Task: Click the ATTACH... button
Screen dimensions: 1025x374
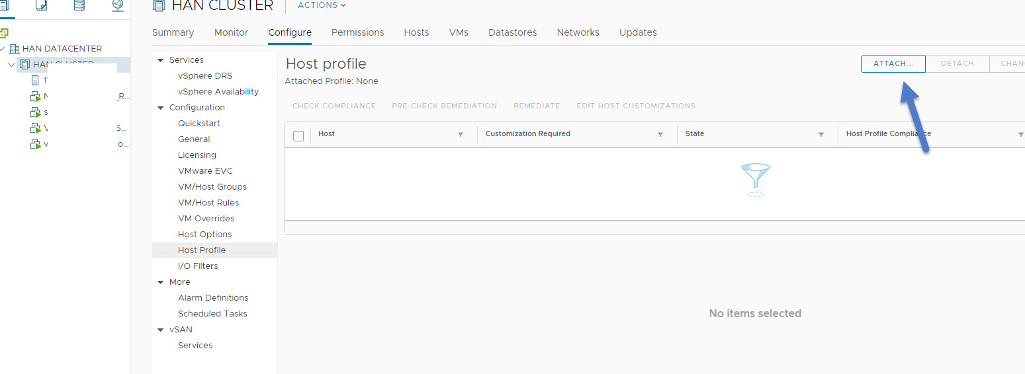Action: coord(893,63)
